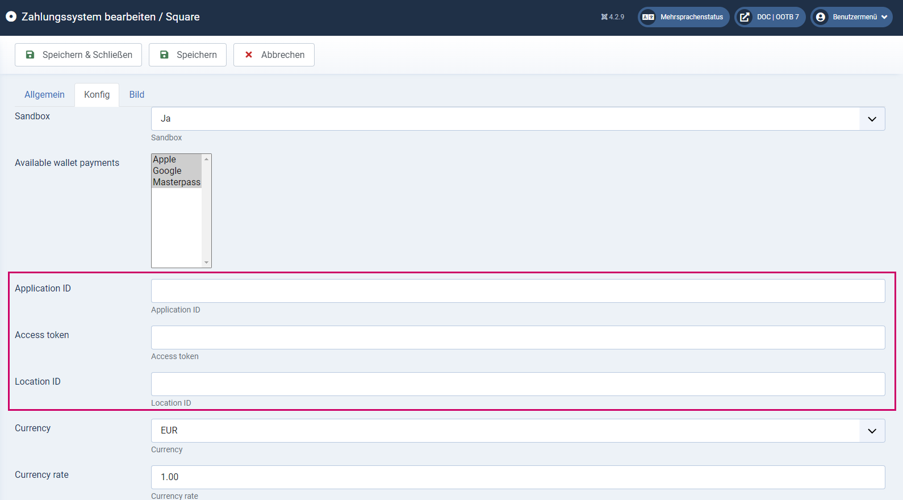Click the Sandbox field label

[32, 116]
